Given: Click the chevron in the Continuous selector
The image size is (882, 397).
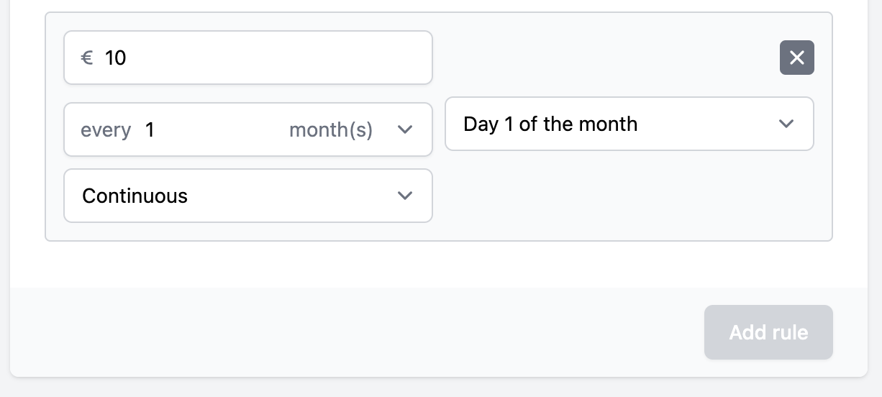Looking at the screenshot, I should click(405, 196).
